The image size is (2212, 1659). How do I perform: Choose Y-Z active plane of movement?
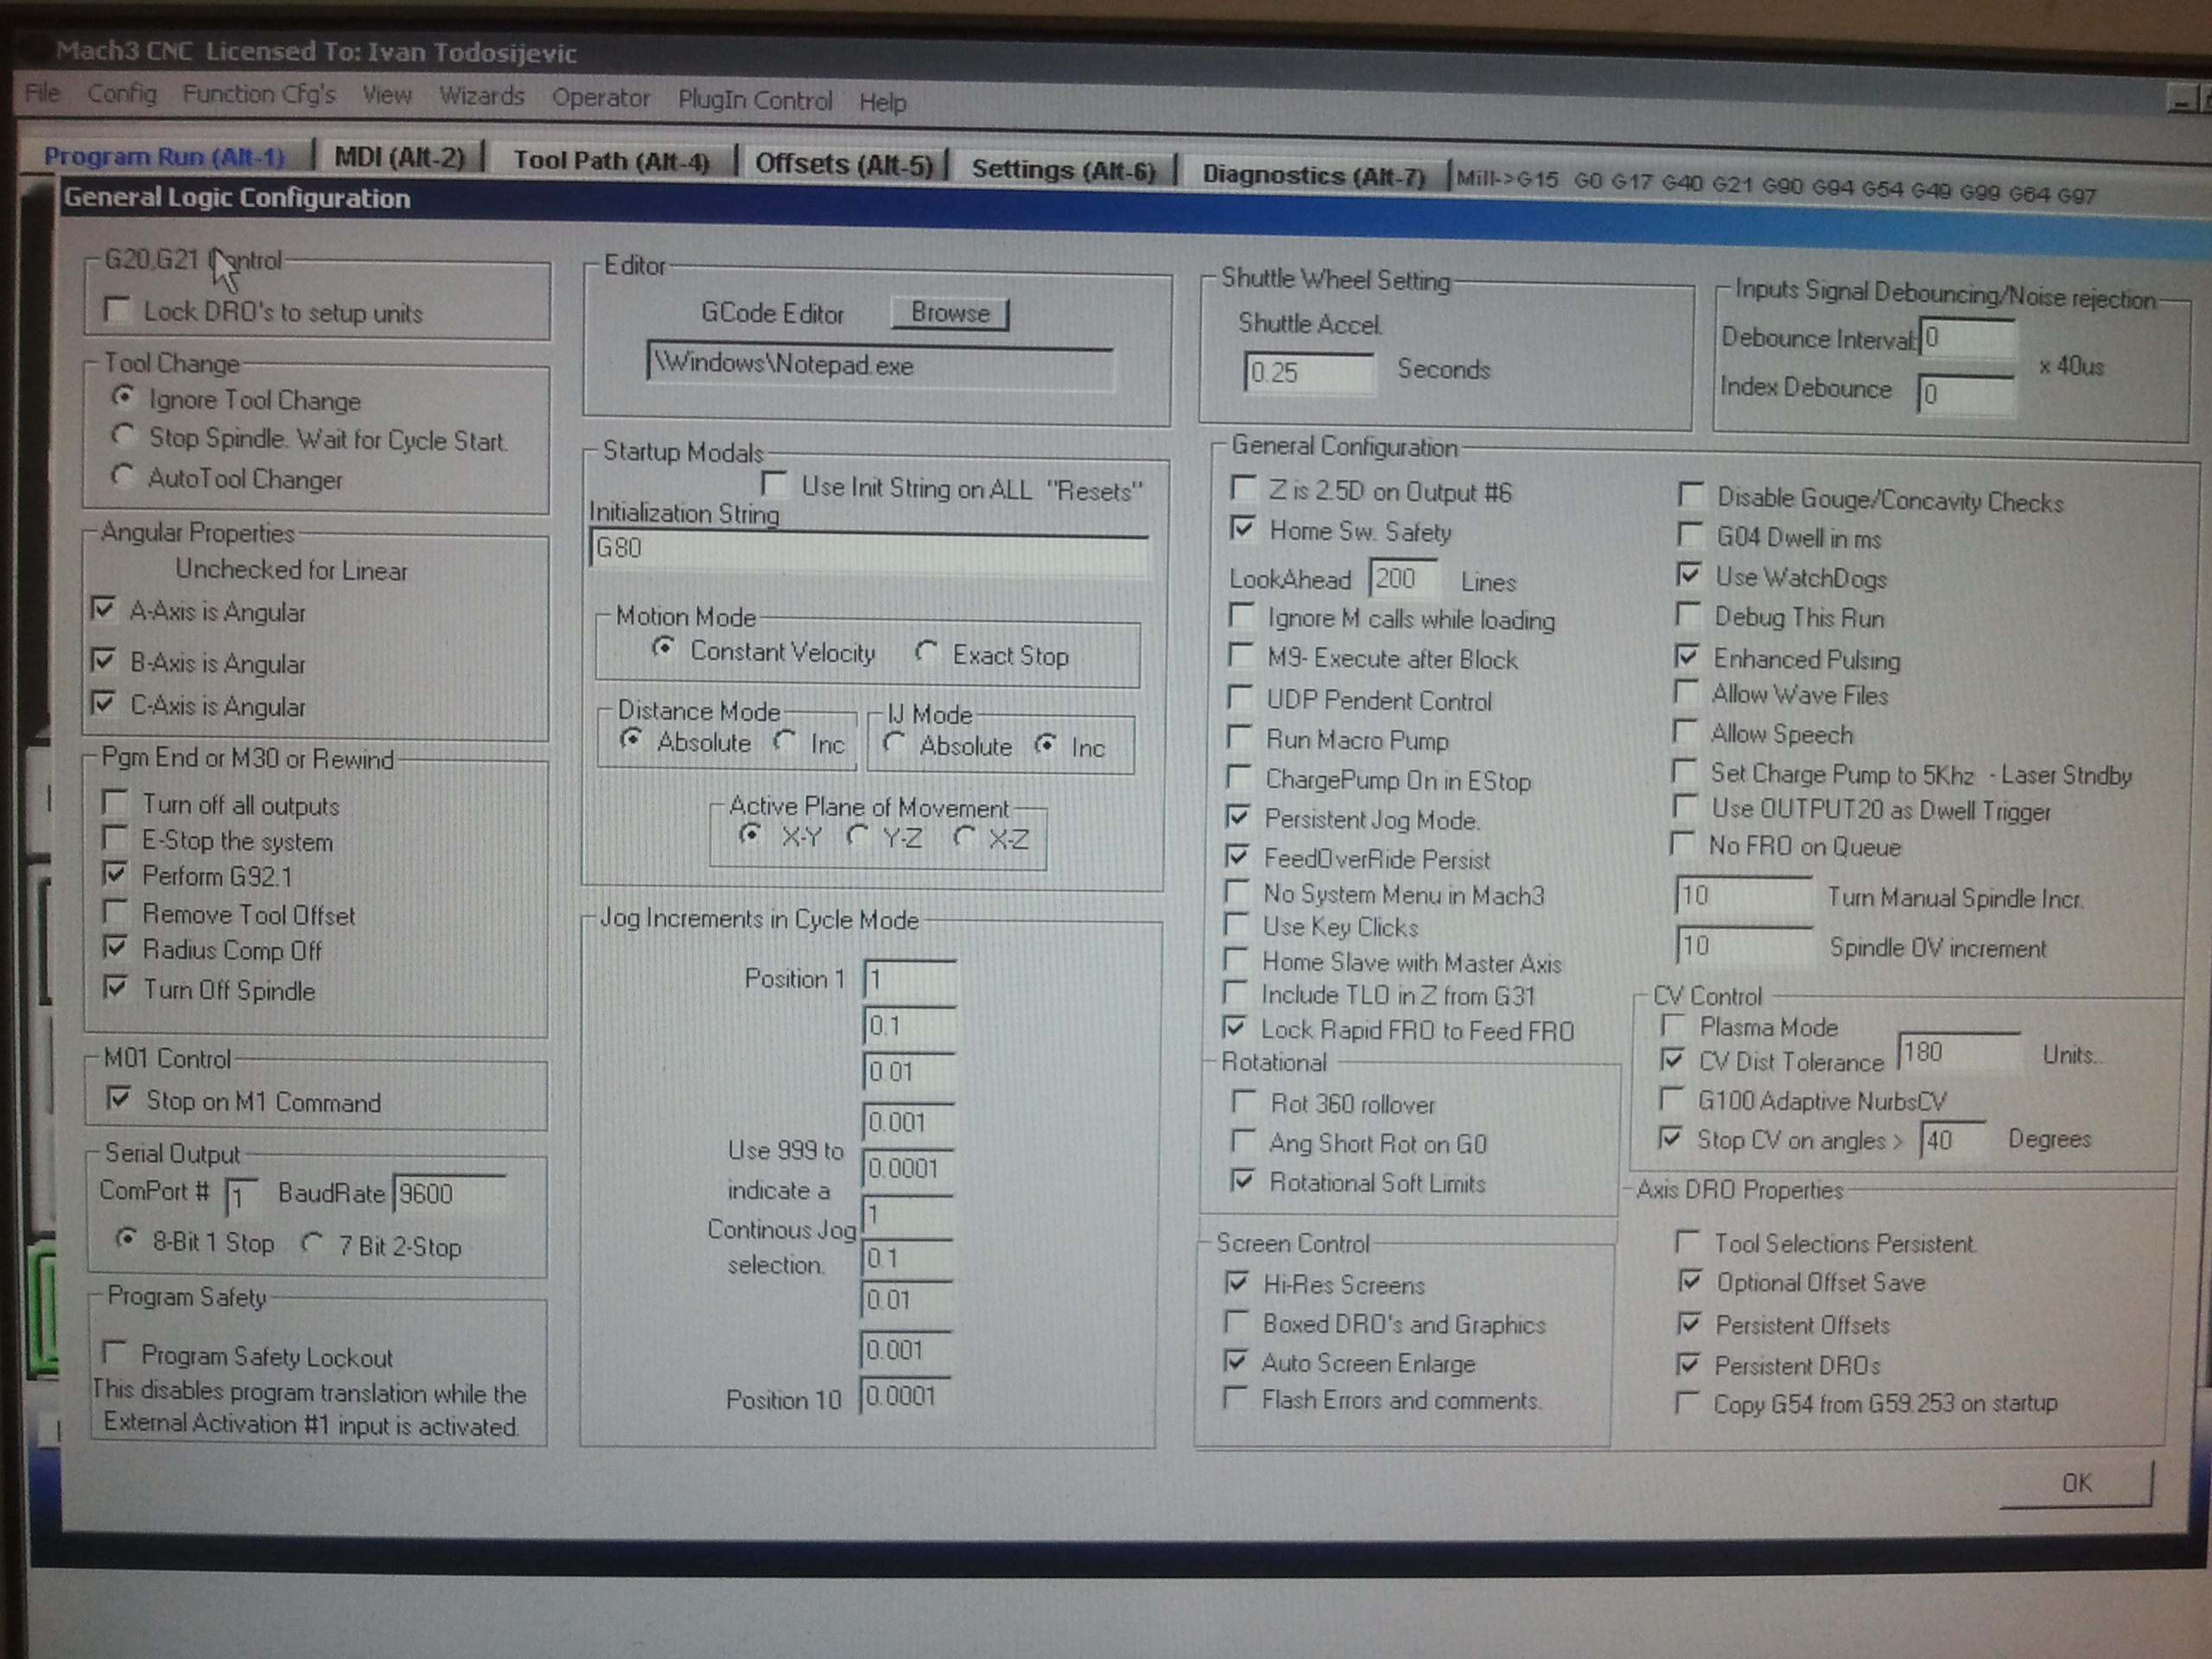tap(857, 836)
